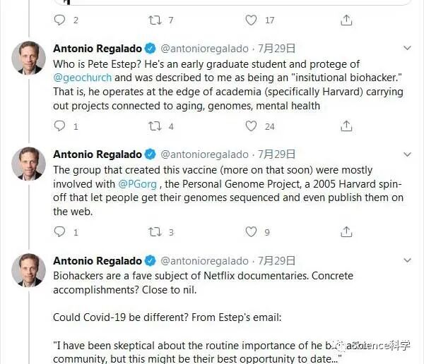This screenshot has width=424, height=364.
Task: Click the 7月29日 timestamp on the PGorg tweet
Action: tap(276, 154)
